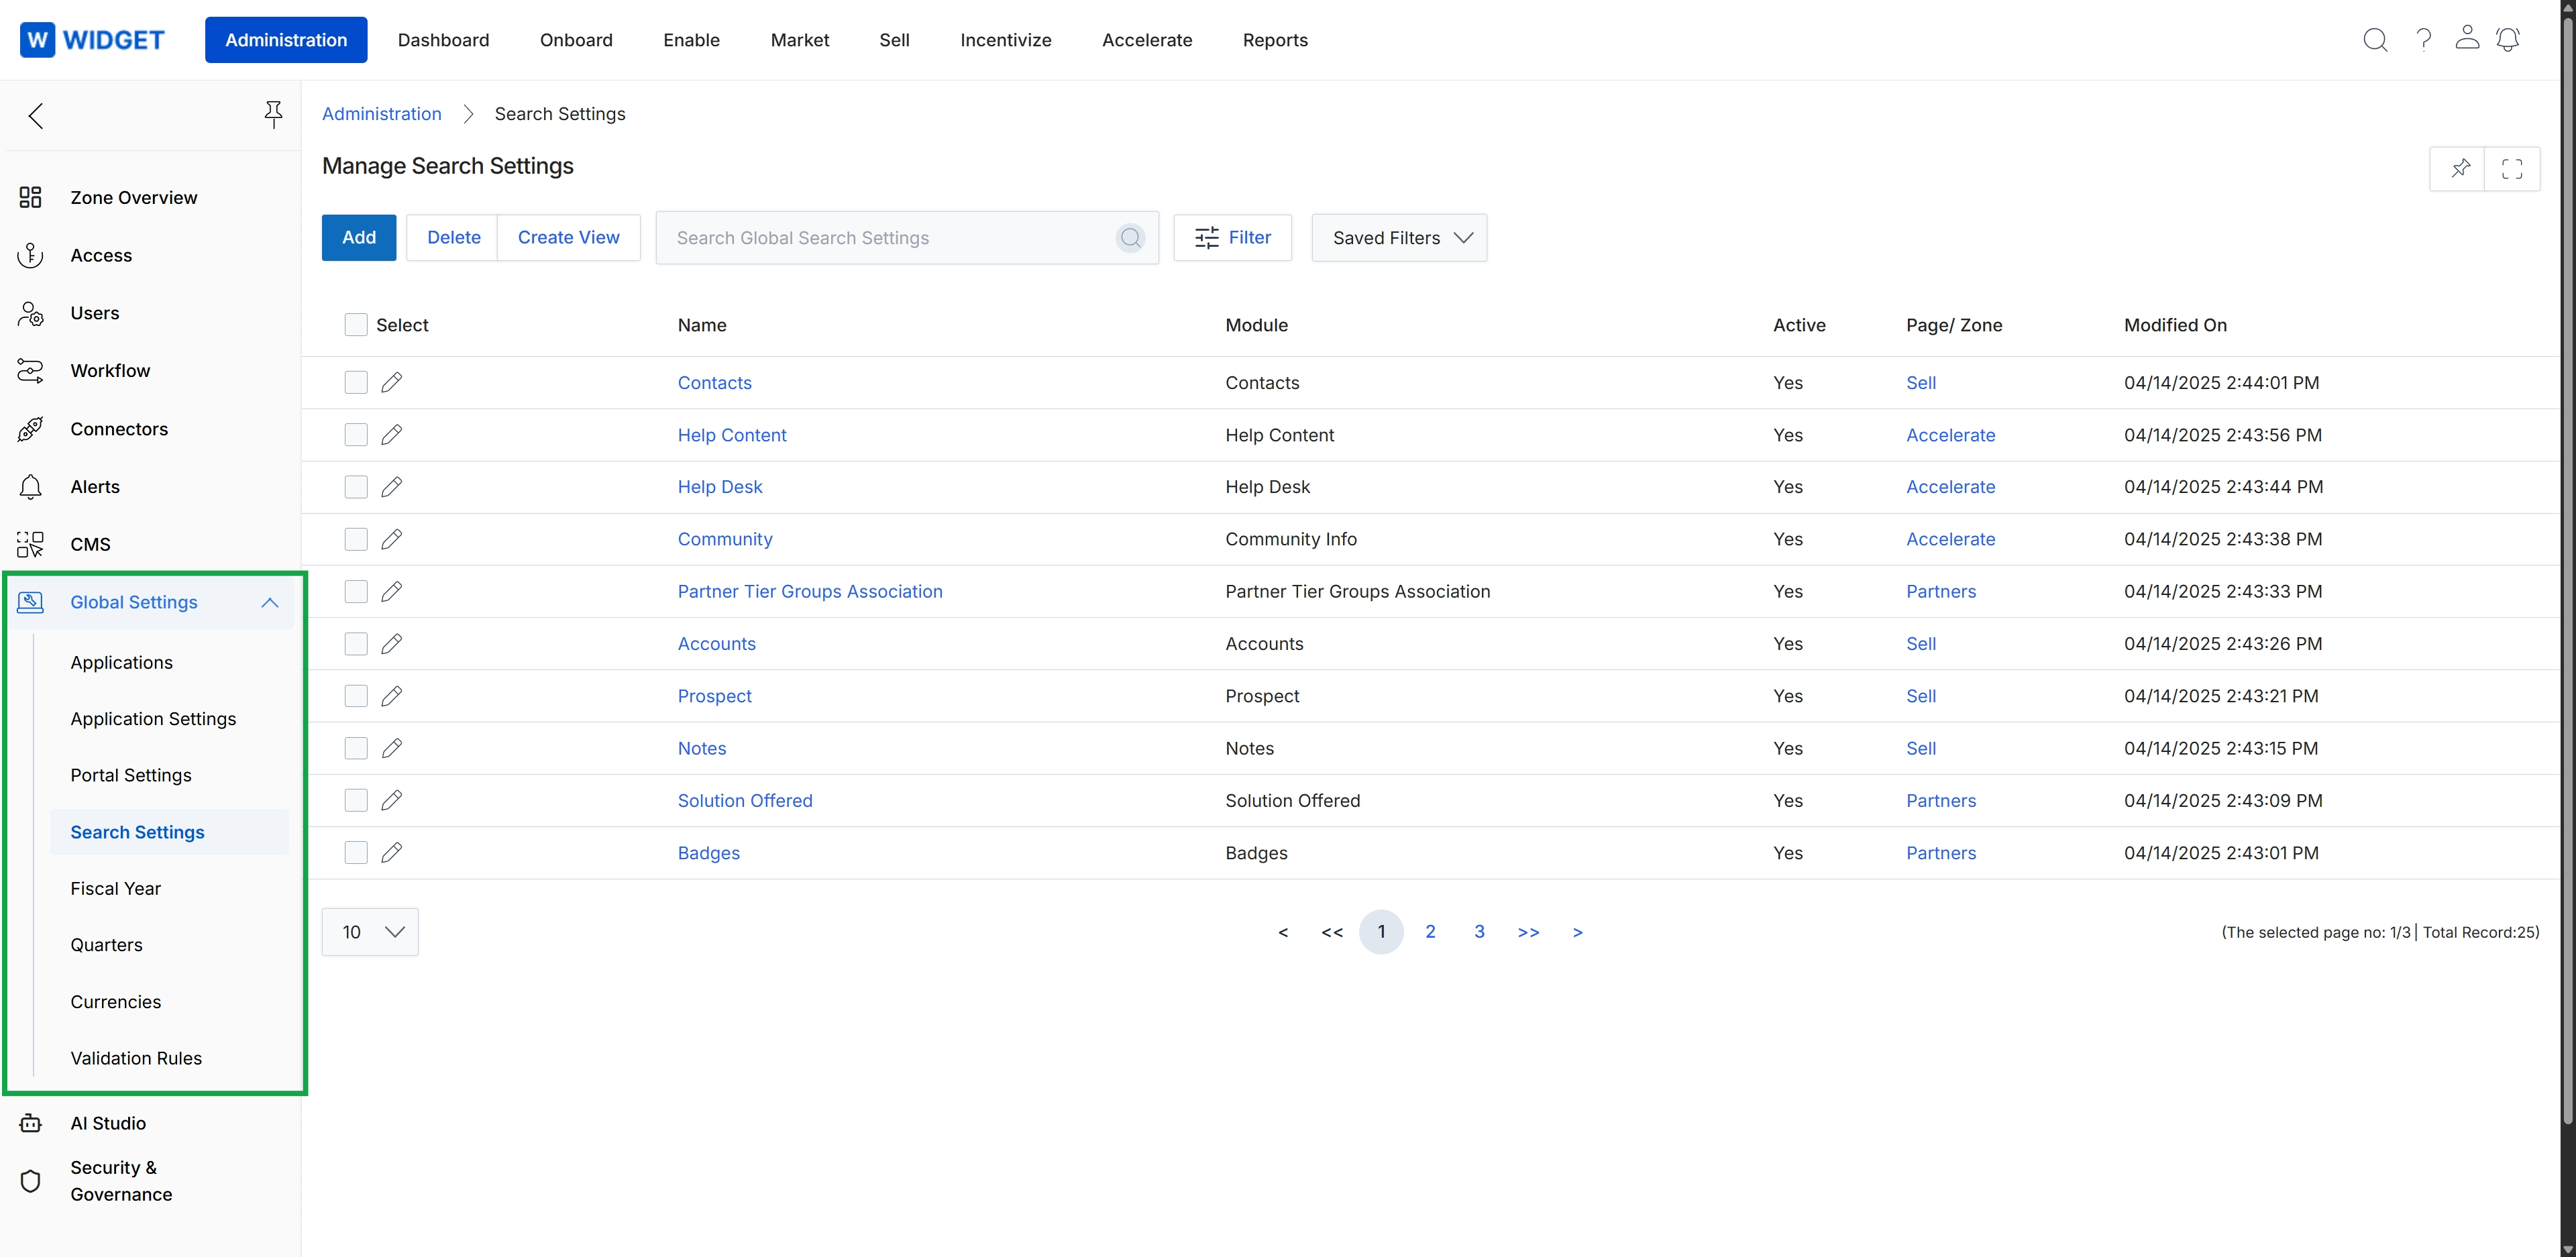The image size is (2576, 1257).
Task: Click search icon in Global Search Settings field
Action: [x=1130, y=238]
